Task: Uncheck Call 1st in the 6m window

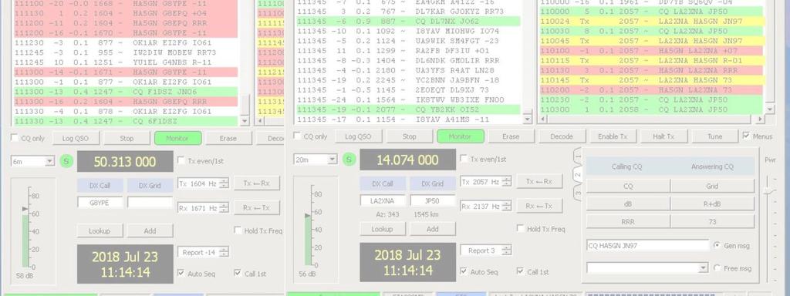Action: (x=238, y=274)
